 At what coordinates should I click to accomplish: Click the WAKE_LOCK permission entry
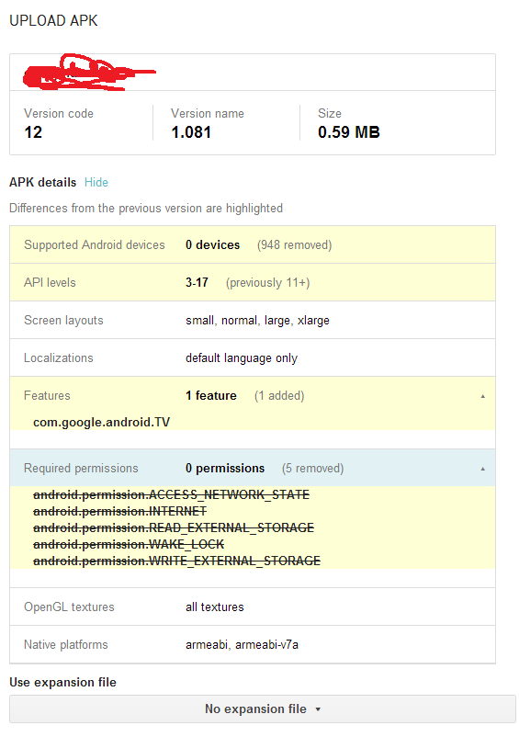coord(129,544)
